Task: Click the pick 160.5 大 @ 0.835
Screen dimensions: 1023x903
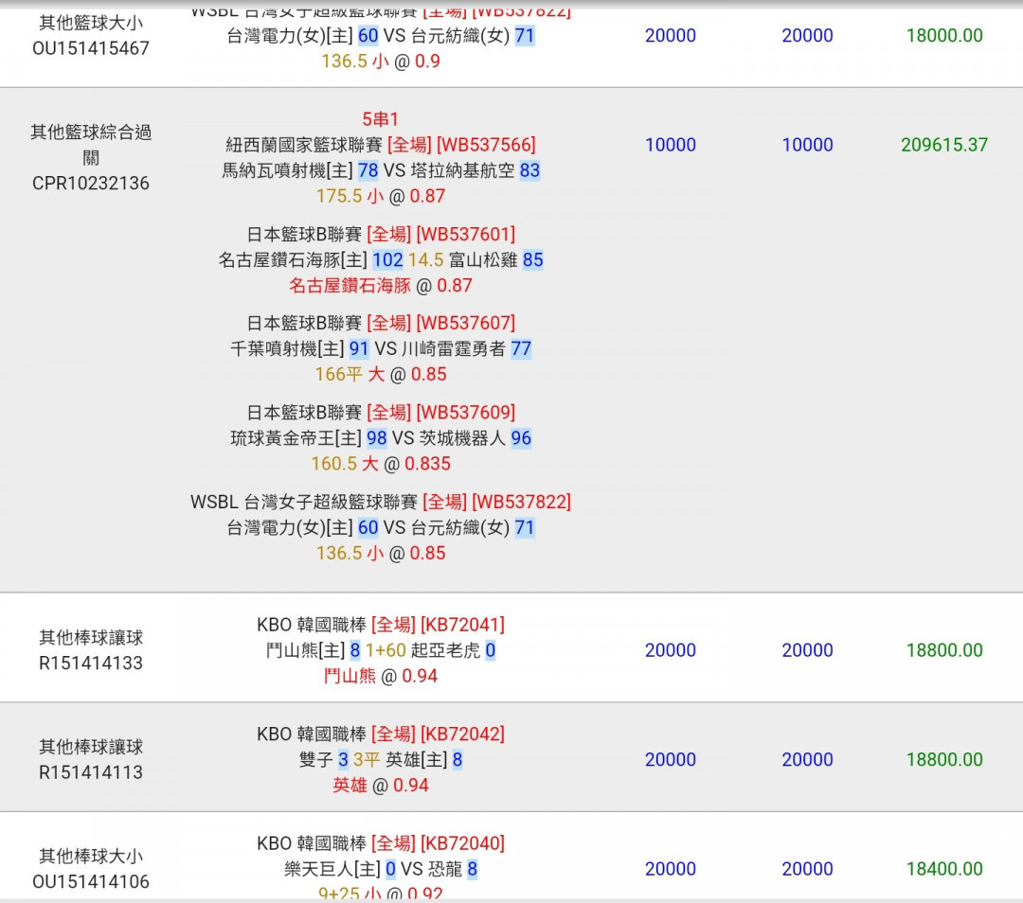Action: click(381, 464)
